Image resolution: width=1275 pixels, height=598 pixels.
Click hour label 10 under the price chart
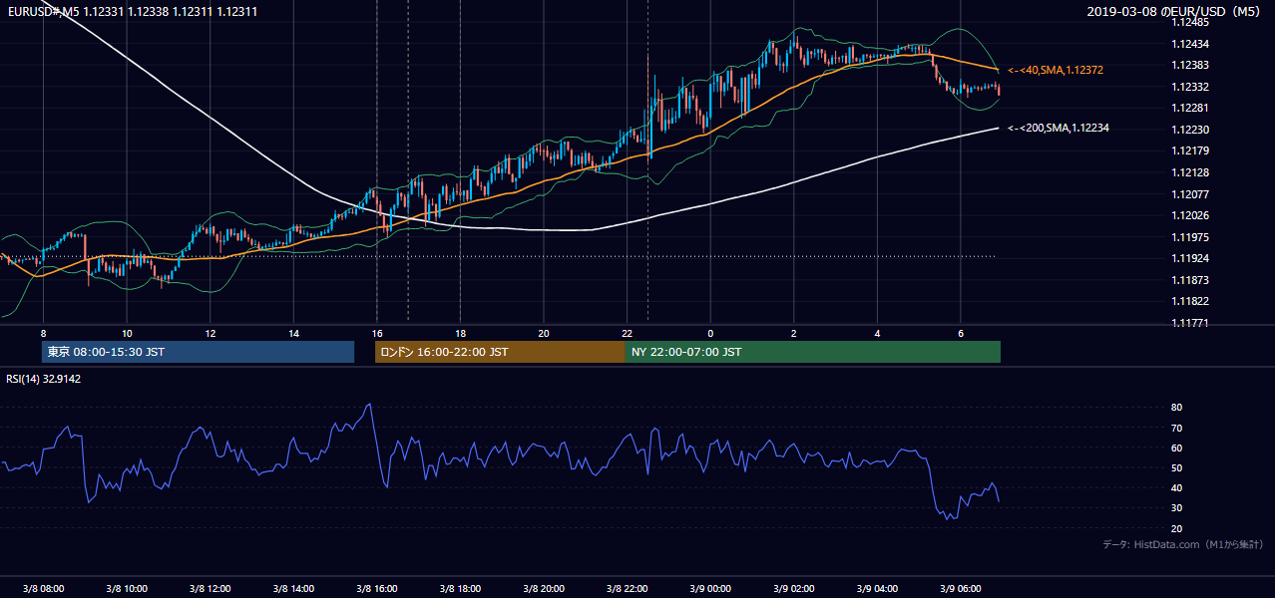pos(127,333)
